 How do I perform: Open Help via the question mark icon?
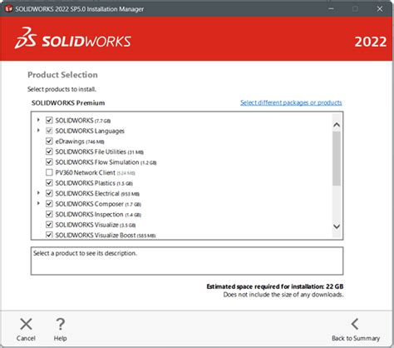click(x=60, y=324)
